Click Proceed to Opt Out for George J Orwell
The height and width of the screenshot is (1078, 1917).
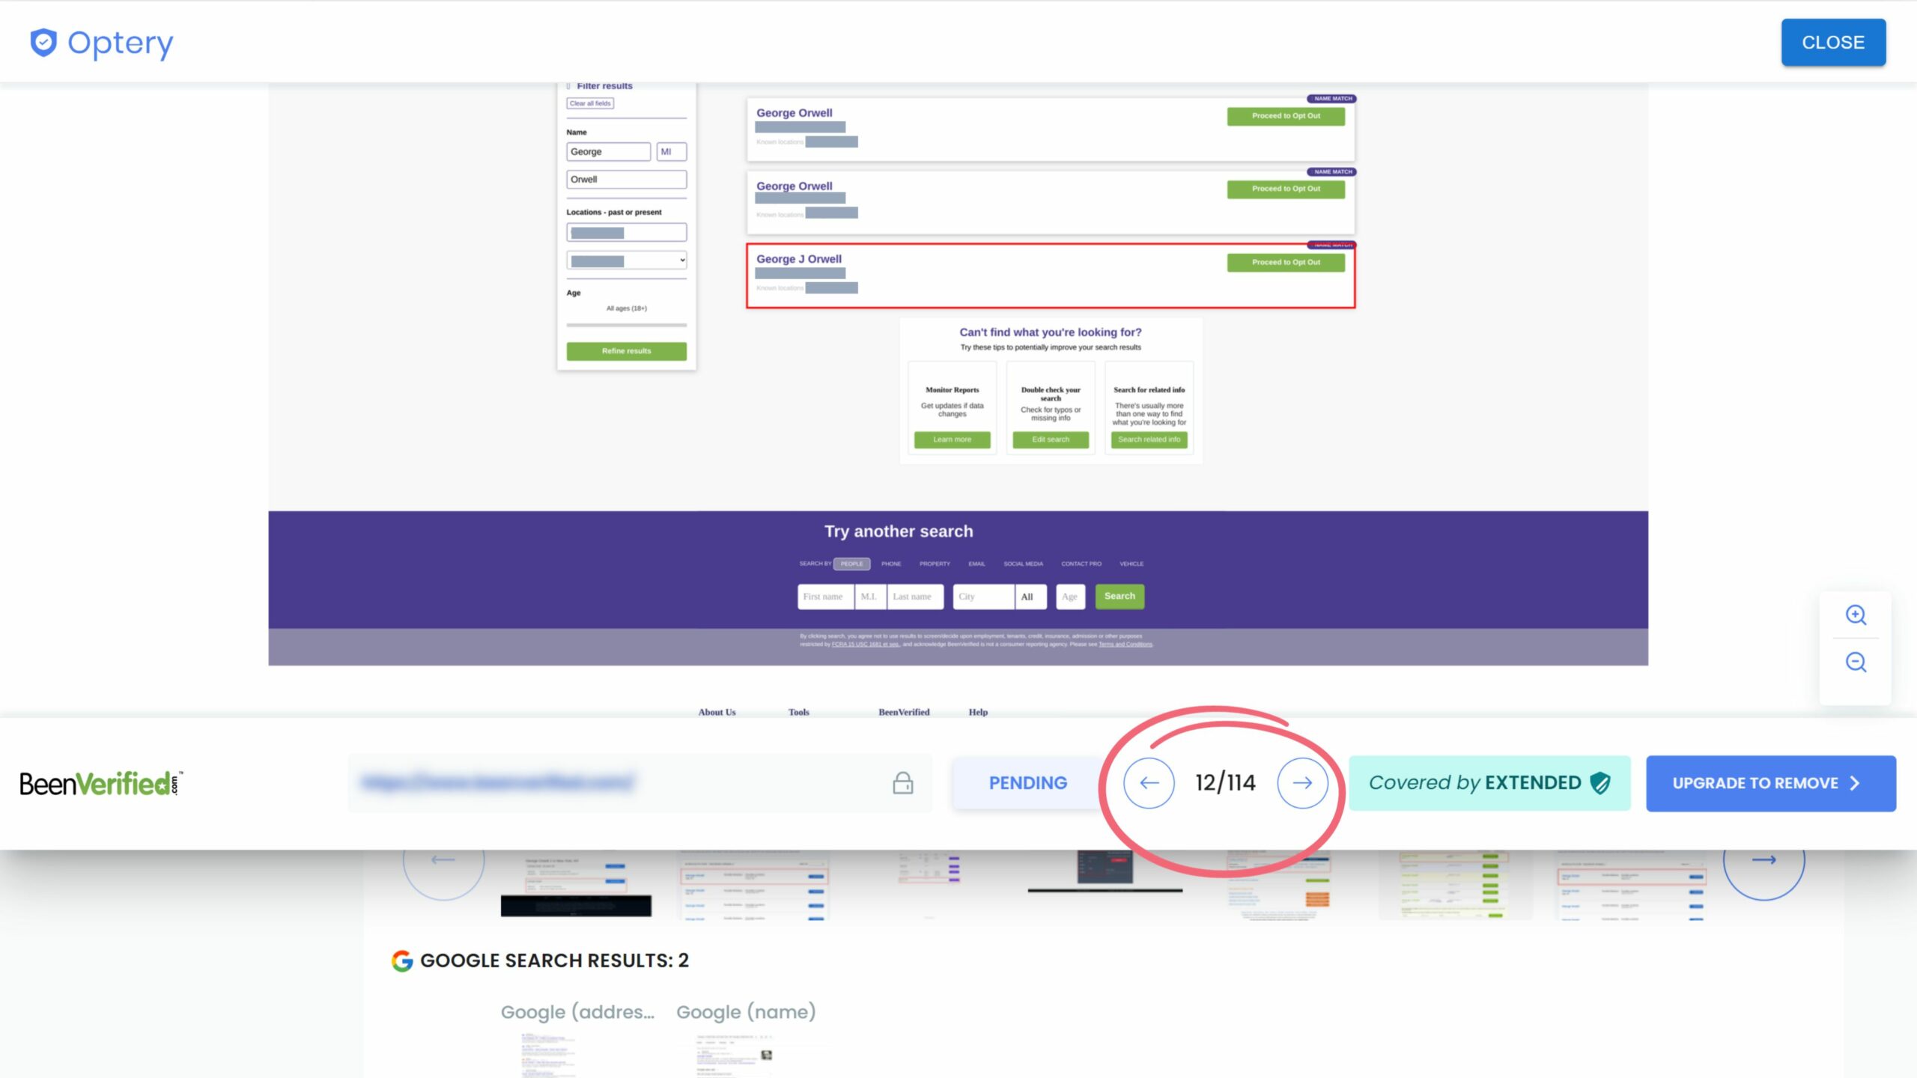tap(1285, 262)
